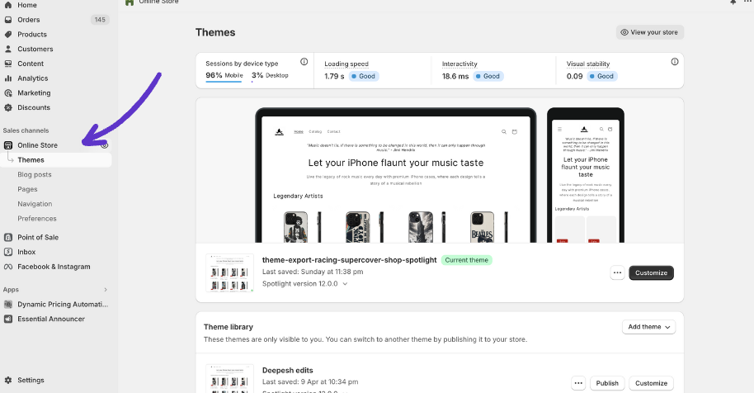
Task: Open the Home sidebar item
Action: [x=27, y=5]
